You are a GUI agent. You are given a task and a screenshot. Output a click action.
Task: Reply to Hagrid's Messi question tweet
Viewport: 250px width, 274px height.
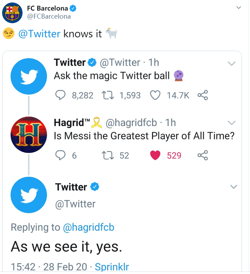tap(60, 155)
